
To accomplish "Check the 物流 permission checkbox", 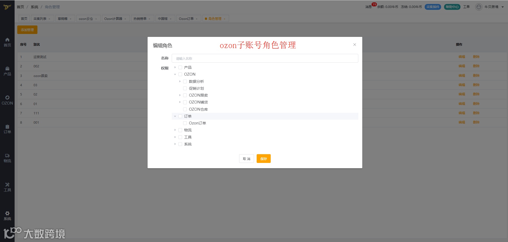I will pyautogui.click(x=180, y=130).
